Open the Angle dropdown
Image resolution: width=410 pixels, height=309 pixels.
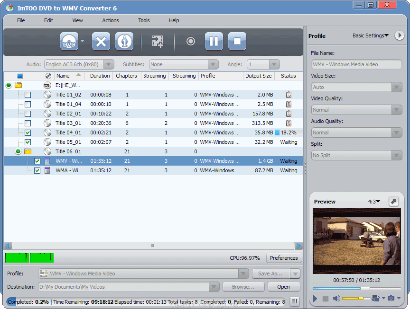(x=274, y=64)
